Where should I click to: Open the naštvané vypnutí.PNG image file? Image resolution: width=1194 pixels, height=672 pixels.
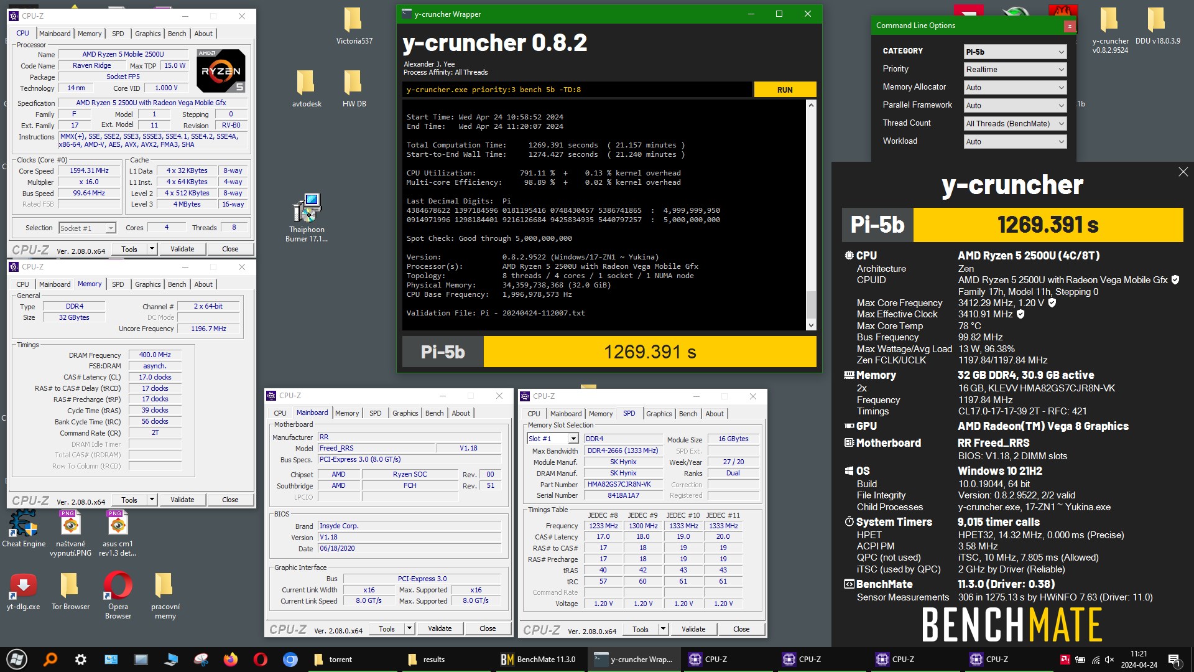tap(70, 533)
